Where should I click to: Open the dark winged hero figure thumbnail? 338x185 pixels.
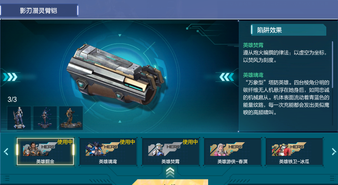(45, 118)
